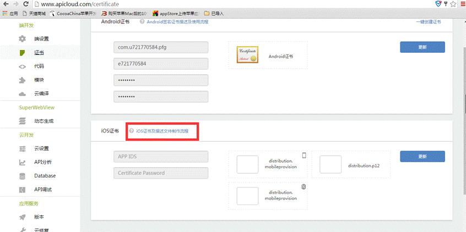The height and width of the screenshot is (232, 466).
Task: Open iOS证书及描述文件制作流程 link
Action: tap(162, 131)
